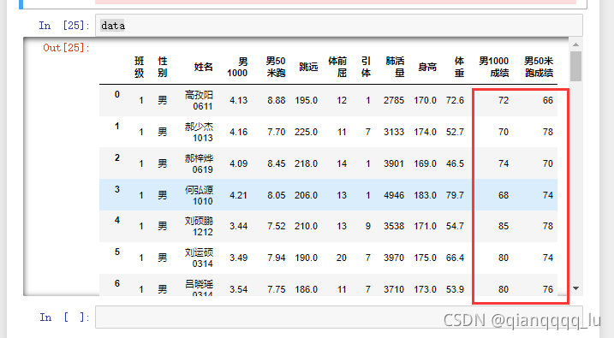
Task: Click the name cell 郝梓烨 0619
Action: 199,164
